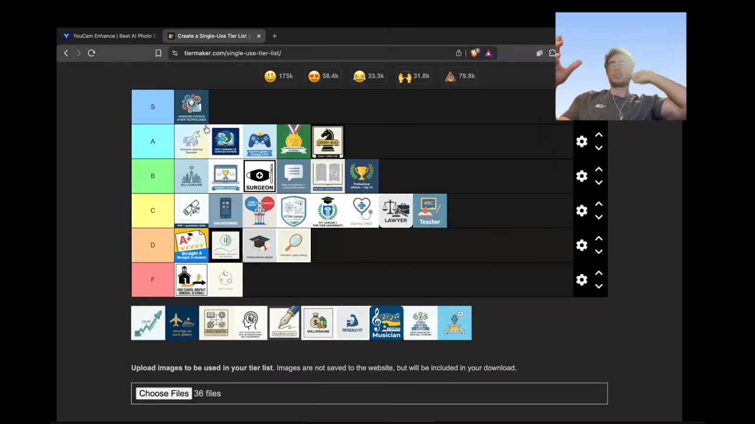Share the page using the share icon
The image size is (755, 424).
tap(459, 53)
